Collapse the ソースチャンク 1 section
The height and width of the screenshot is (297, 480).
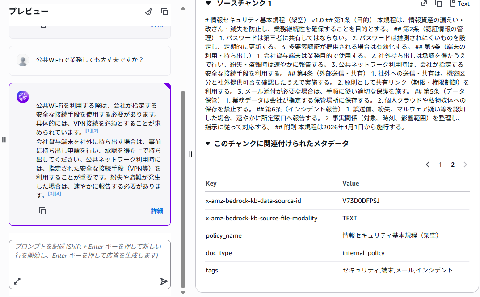[208, 3]
